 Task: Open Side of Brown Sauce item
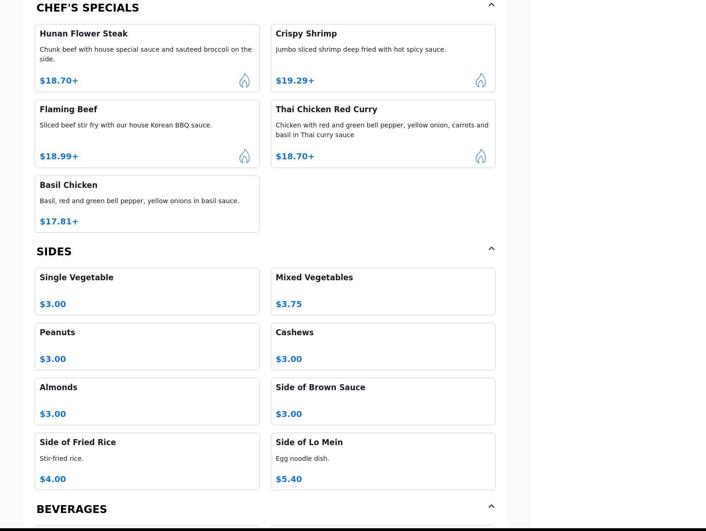pos(383,401)
